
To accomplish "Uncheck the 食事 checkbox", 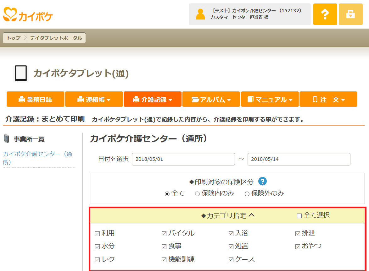I will [164, 247].
